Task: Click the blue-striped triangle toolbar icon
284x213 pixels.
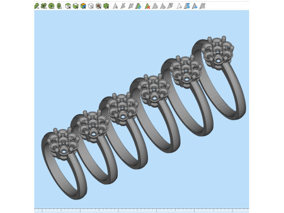Action: [x=187, y=6]
